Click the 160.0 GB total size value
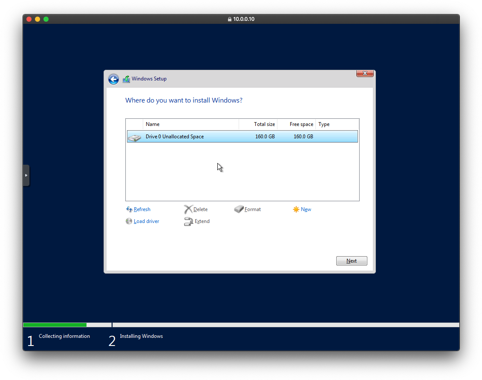Screen dimensions: 482x380 [x=265, y=137]
